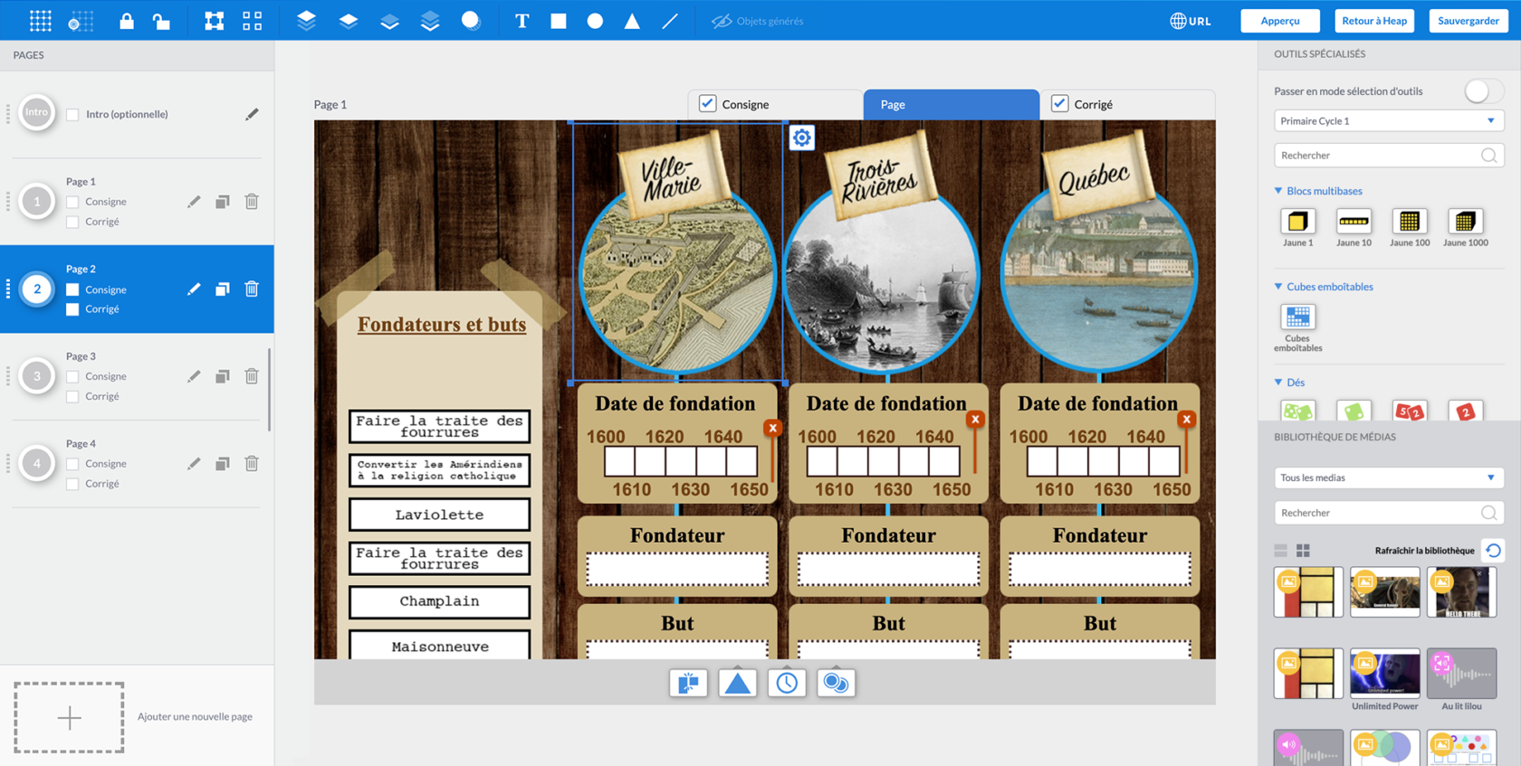This screenshot has height=766, width=1521.
Task: Click the lock icon in toolbar
Action: 127,21
